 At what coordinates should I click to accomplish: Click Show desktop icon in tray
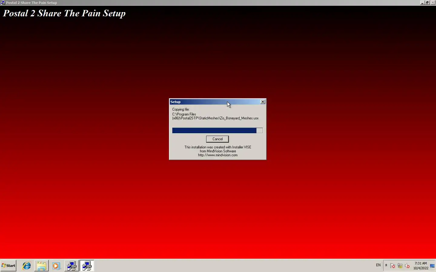click(432, 266)
